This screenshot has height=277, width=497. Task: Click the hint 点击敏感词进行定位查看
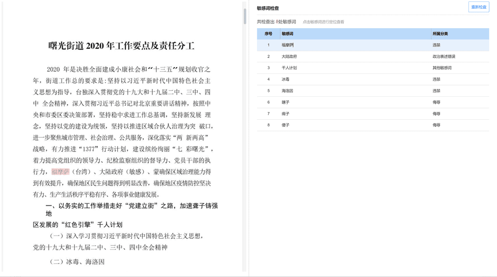click(323, 22)
